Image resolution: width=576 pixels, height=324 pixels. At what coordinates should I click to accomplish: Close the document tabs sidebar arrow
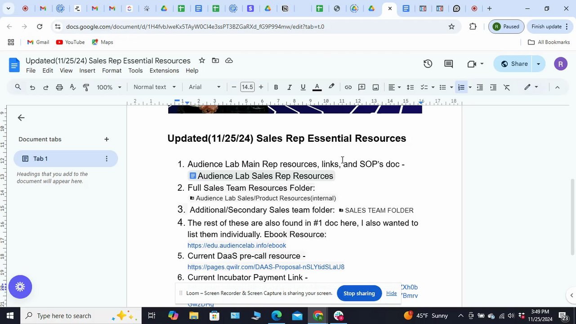click(21, 118)
